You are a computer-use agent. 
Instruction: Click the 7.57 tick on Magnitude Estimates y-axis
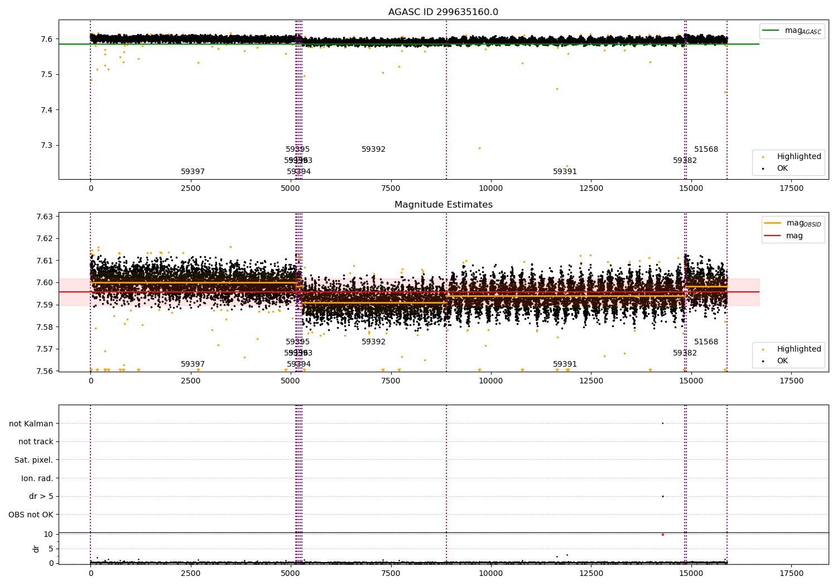(44, 349)
